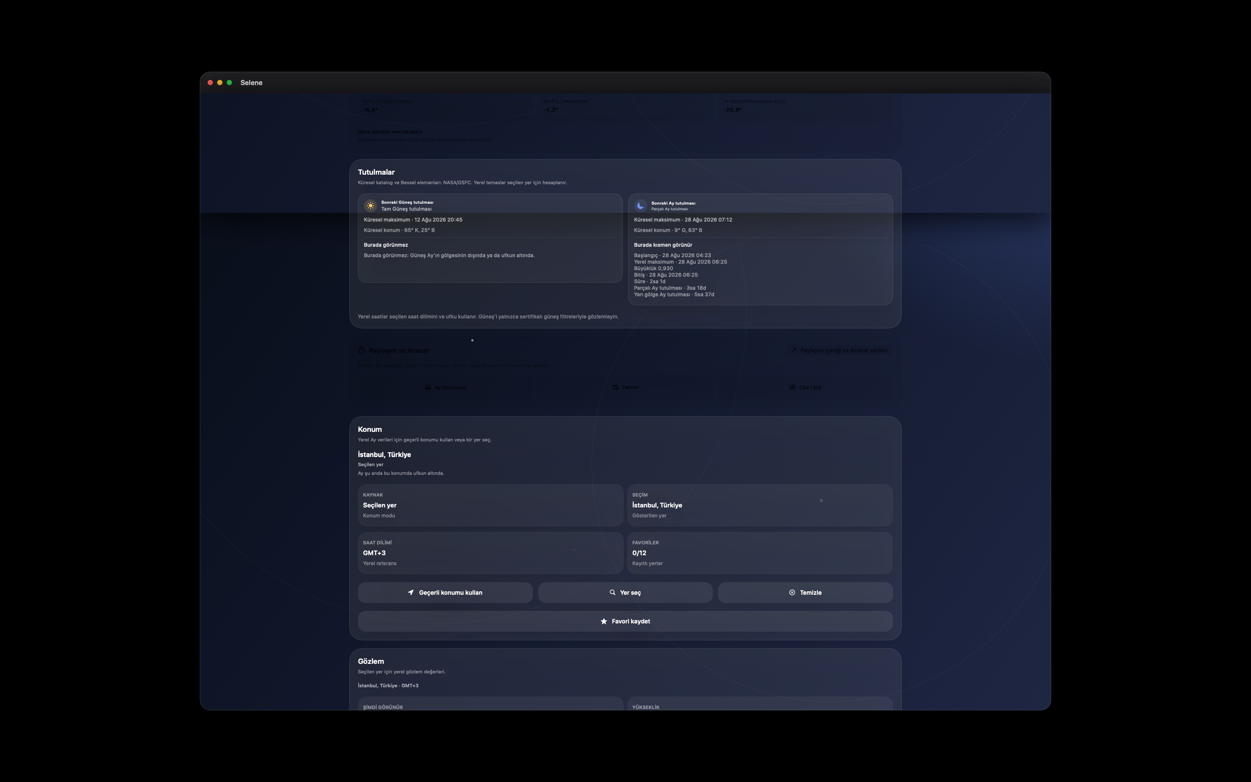
Task: Click the magnifier icon in Yer seç
Action: (x=612, y=592)
